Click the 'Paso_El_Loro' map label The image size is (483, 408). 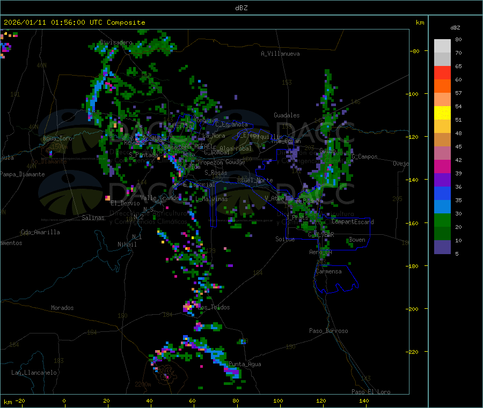point(371,392)
